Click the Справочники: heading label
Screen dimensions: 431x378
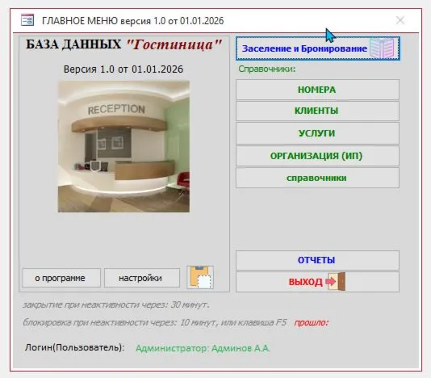267,69
